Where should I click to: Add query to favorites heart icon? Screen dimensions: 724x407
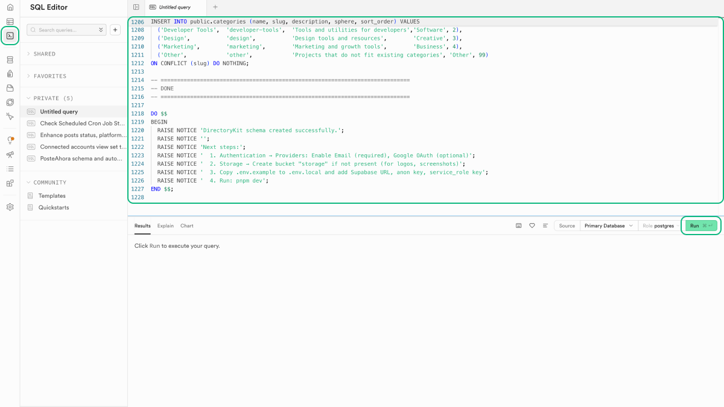(532, 226)
